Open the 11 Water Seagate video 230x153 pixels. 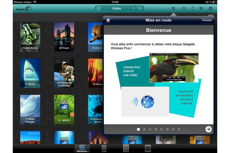click(x=30, y=109)
